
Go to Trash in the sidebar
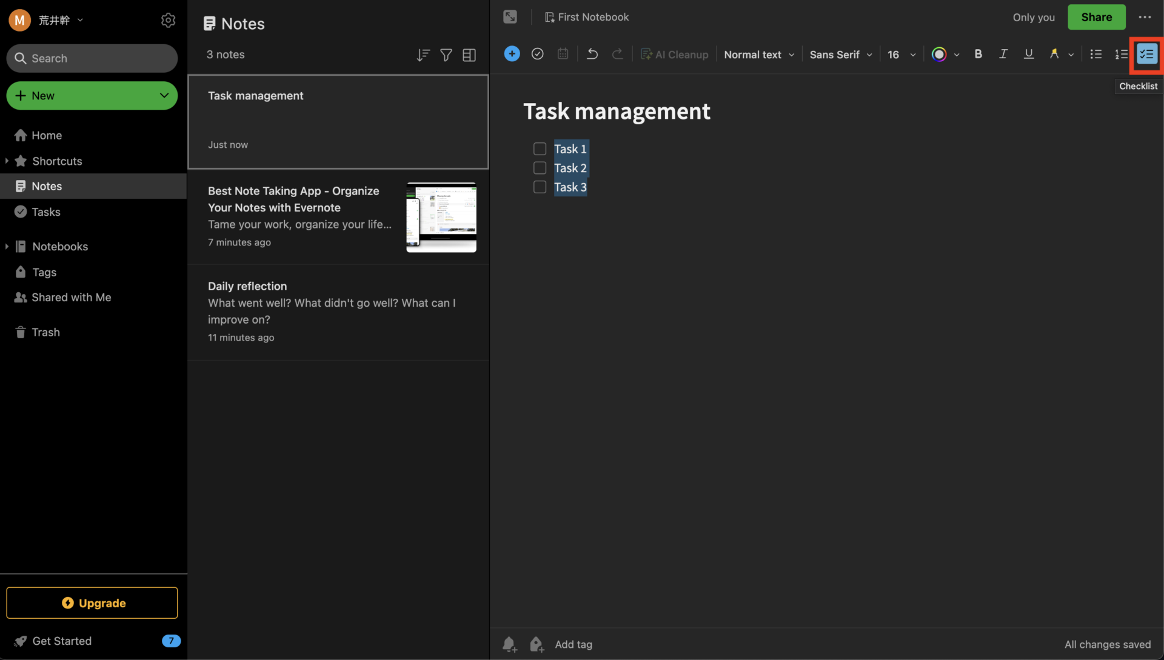tap(45, 332)
